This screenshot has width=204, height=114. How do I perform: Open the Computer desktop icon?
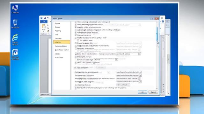pyautogui.click(x=15, y=9)
